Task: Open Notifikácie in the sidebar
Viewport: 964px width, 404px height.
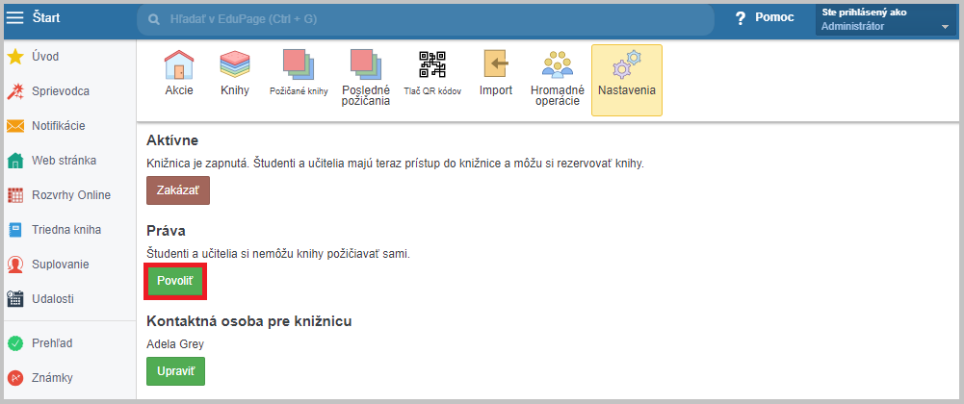Action: tap(59, 126)
